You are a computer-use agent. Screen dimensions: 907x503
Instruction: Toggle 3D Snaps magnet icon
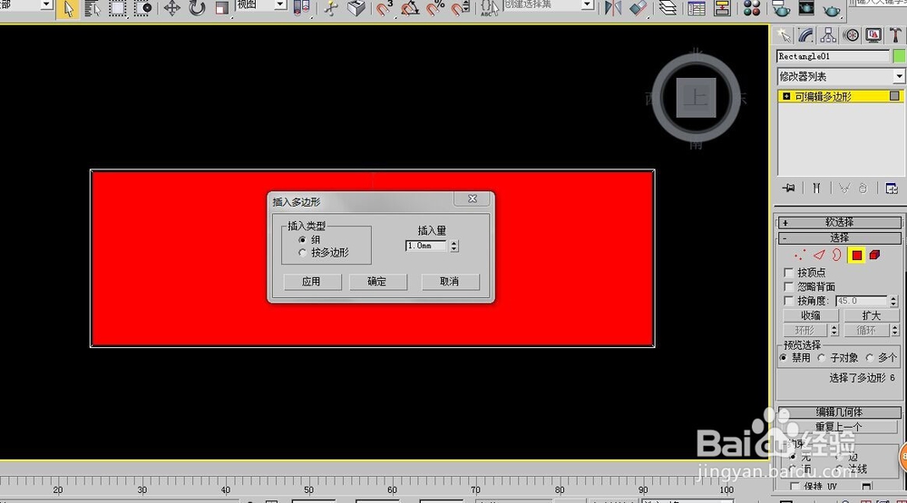[x=384, y=9]
